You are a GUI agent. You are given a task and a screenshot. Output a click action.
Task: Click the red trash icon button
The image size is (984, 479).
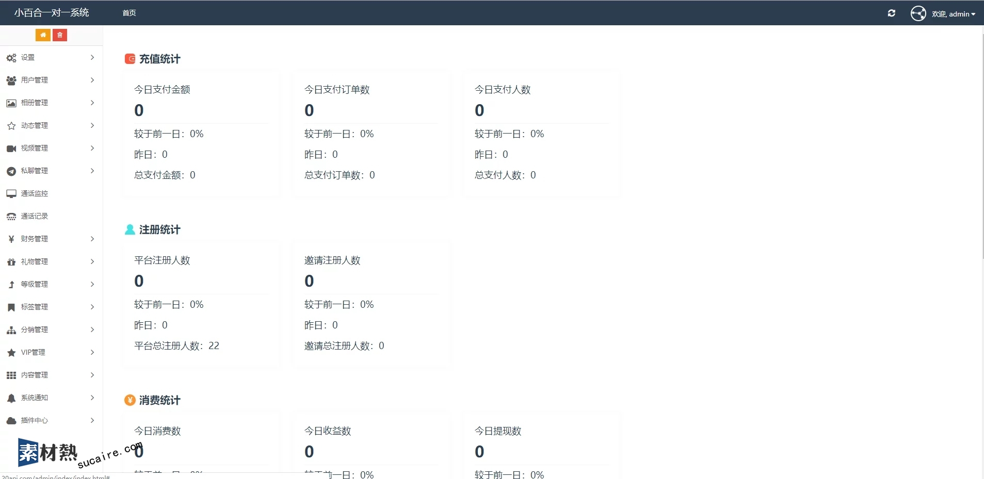click(x=60, y=35)
